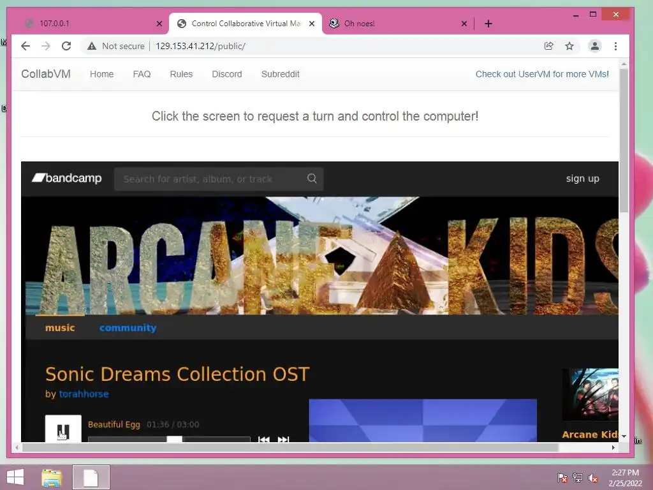Close the Control Collaborative Virtual Machines tab
653x490 pixels.
tap(311, 24)
